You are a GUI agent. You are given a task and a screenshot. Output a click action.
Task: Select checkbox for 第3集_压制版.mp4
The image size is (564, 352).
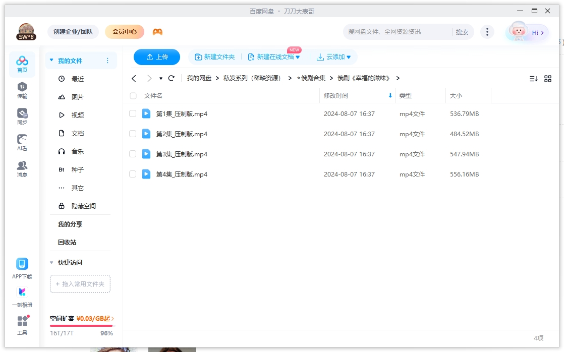coord(133,154)
